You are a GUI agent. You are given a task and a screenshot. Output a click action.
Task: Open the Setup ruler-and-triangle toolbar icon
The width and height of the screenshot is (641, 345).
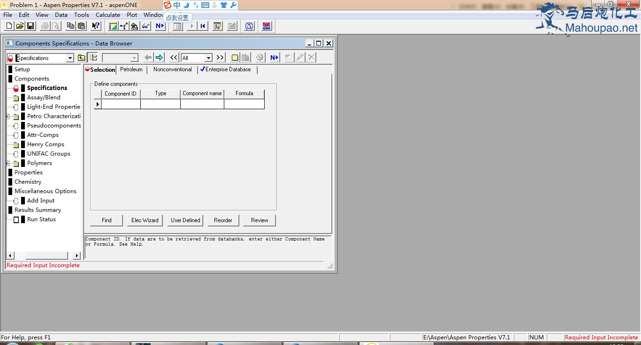113,26
